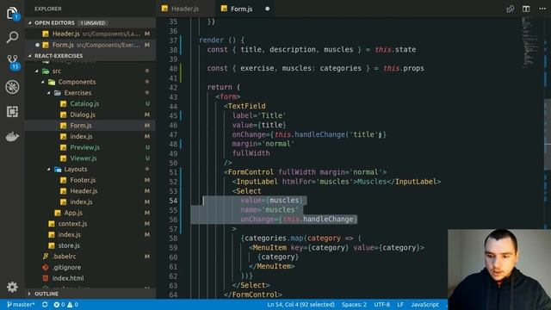Open Catalog.js in the file tree
This screenshot has width=551, height=310.
(84, 103)
